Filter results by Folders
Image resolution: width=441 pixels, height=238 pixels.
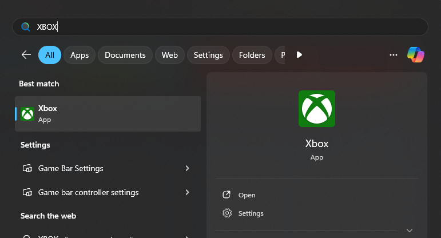coord(252,55)
